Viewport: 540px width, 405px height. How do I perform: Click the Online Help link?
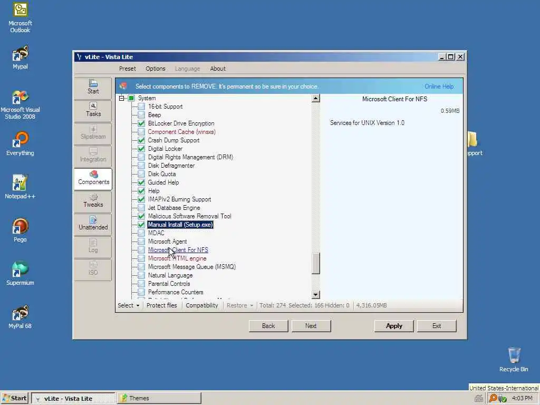point(439,86)
